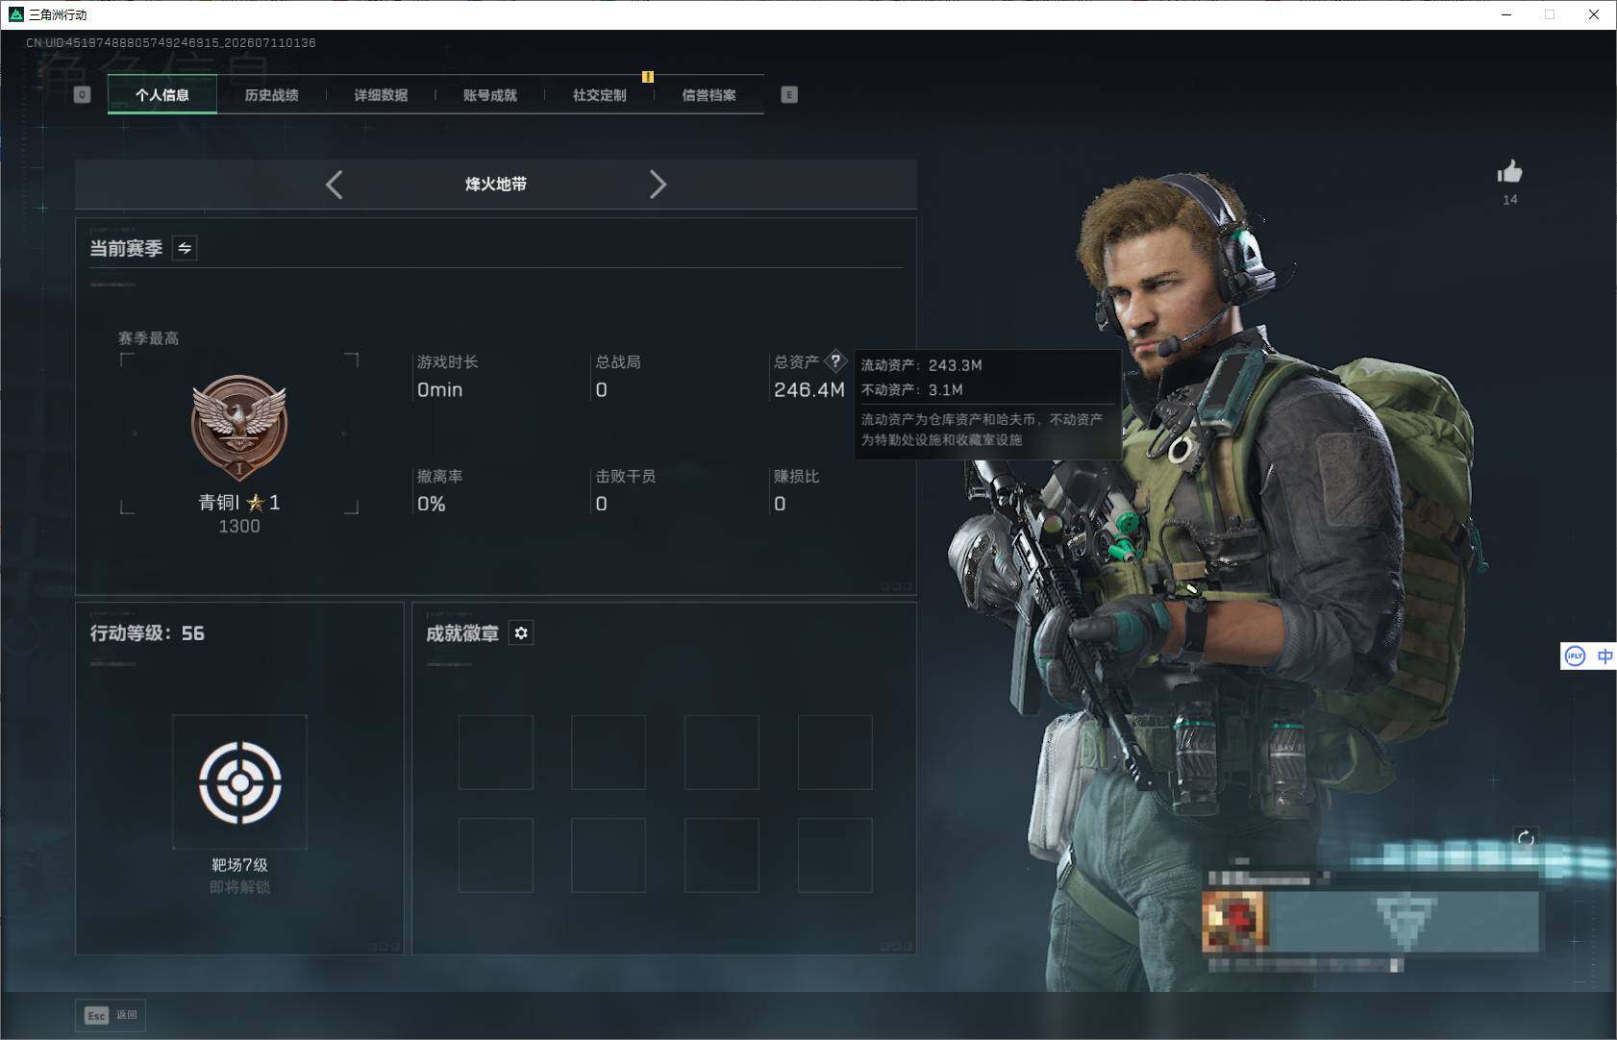Click the yellow notification marker on 社交定制
Screen dimensions: 1617x1040
click(648, 77)
